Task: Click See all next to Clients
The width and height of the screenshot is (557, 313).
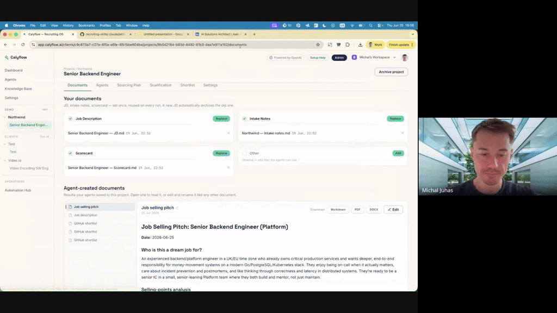Action: [45, 136]
